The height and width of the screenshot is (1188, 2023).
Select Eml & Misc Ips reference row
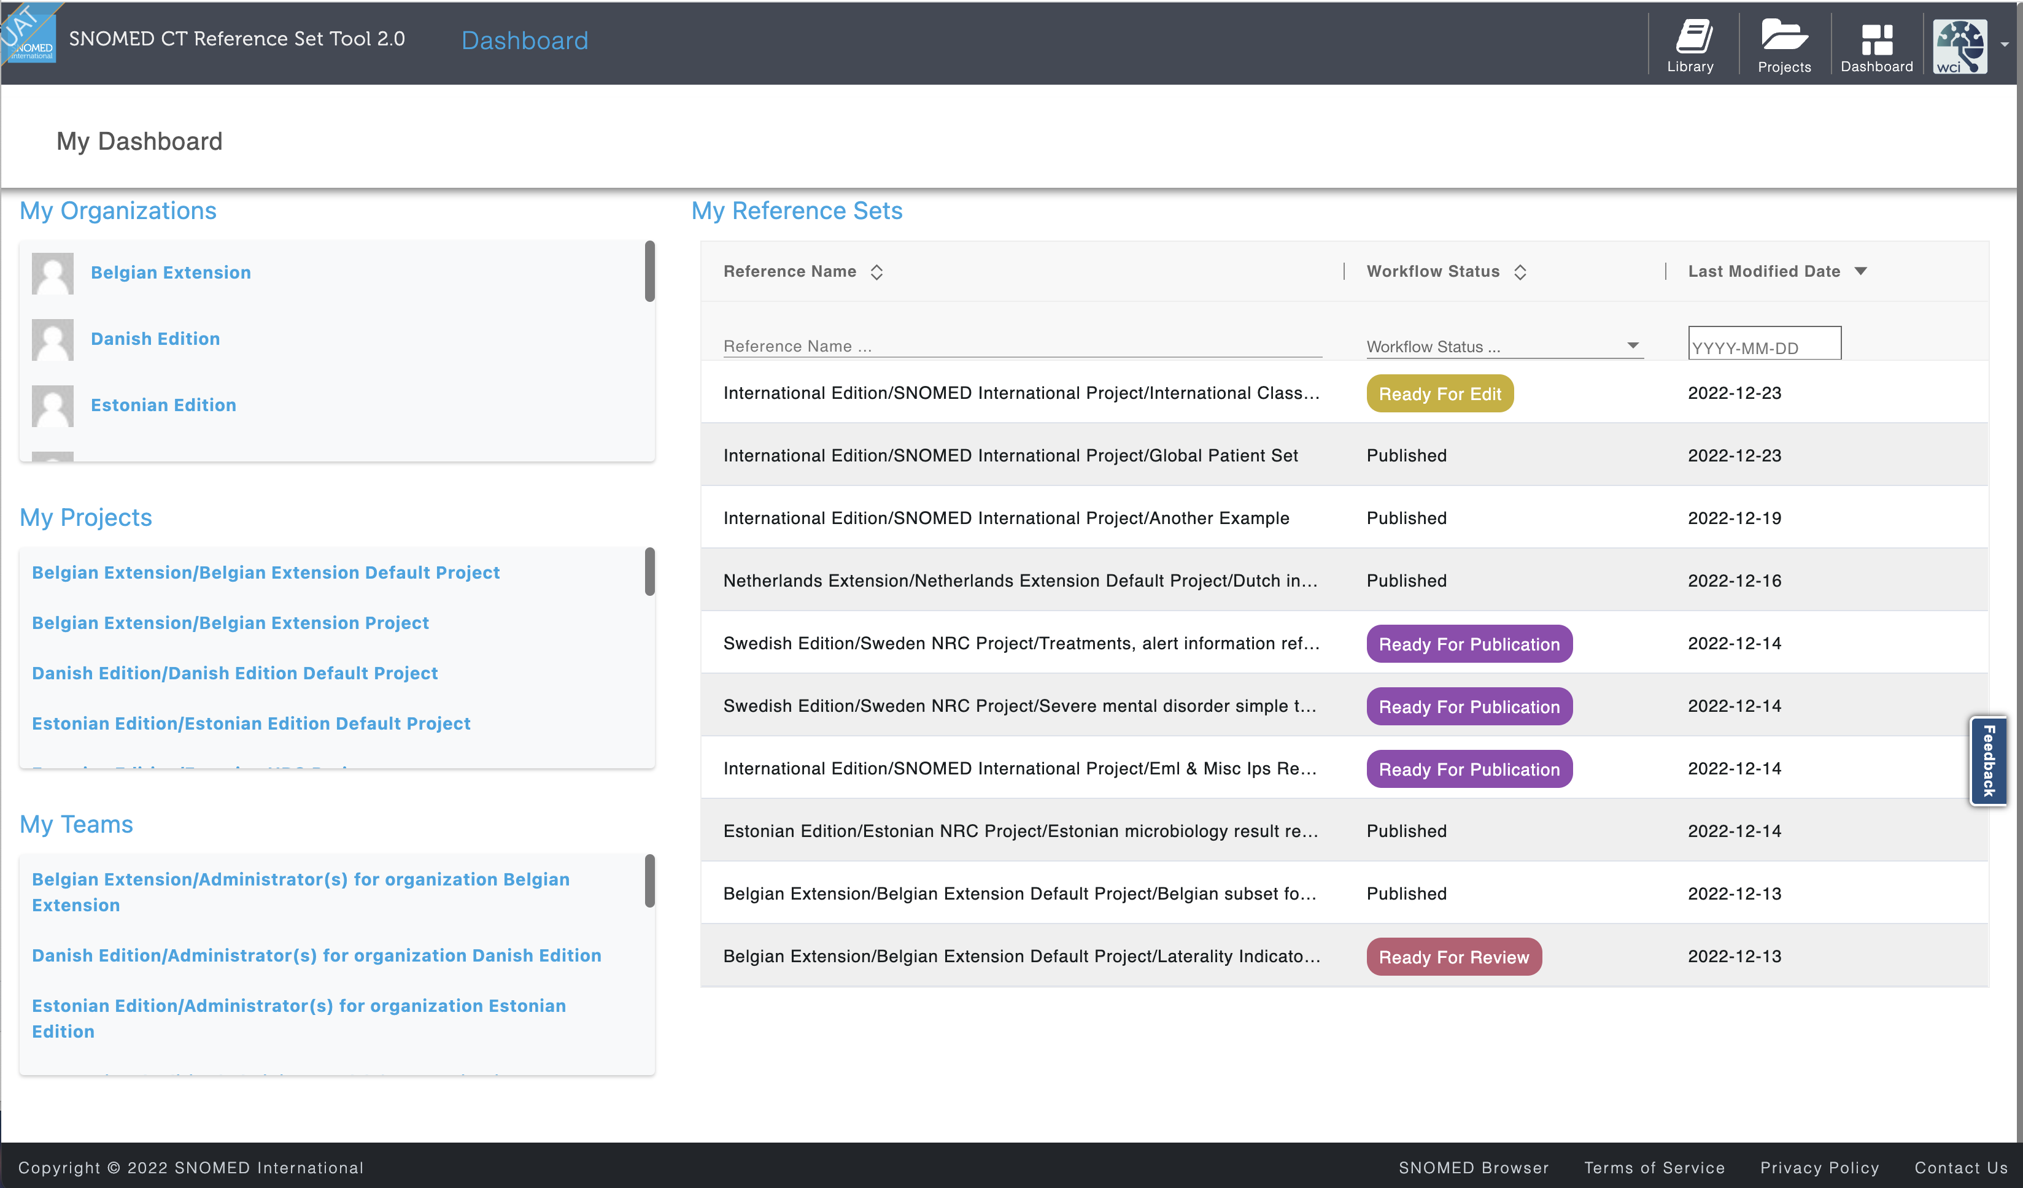coord(1345,769)
